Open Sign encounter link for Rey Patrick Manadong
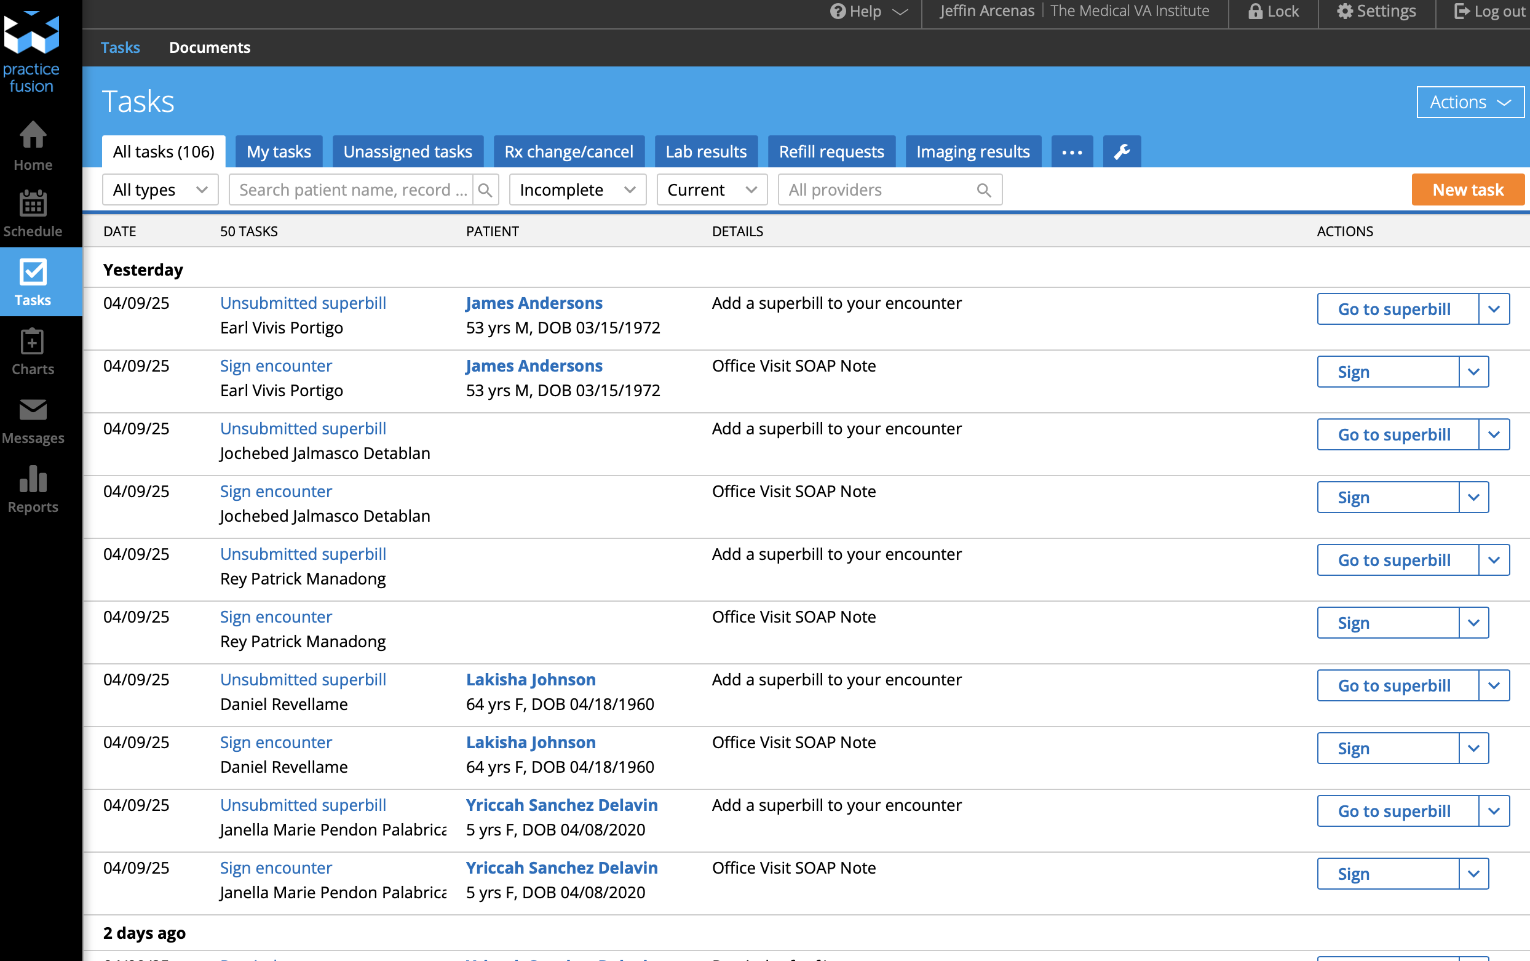1530x961 pixels. click(275, 616)
